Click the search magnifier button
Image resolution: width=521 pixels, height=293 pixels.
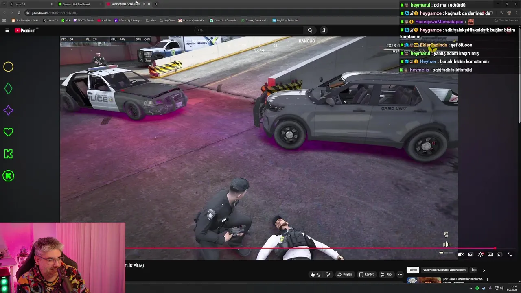(x=310, y=30)
